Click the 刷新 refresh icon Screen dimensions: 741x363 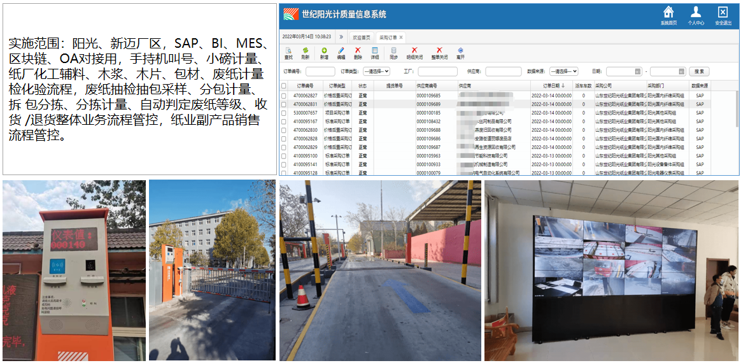(306, 50)
